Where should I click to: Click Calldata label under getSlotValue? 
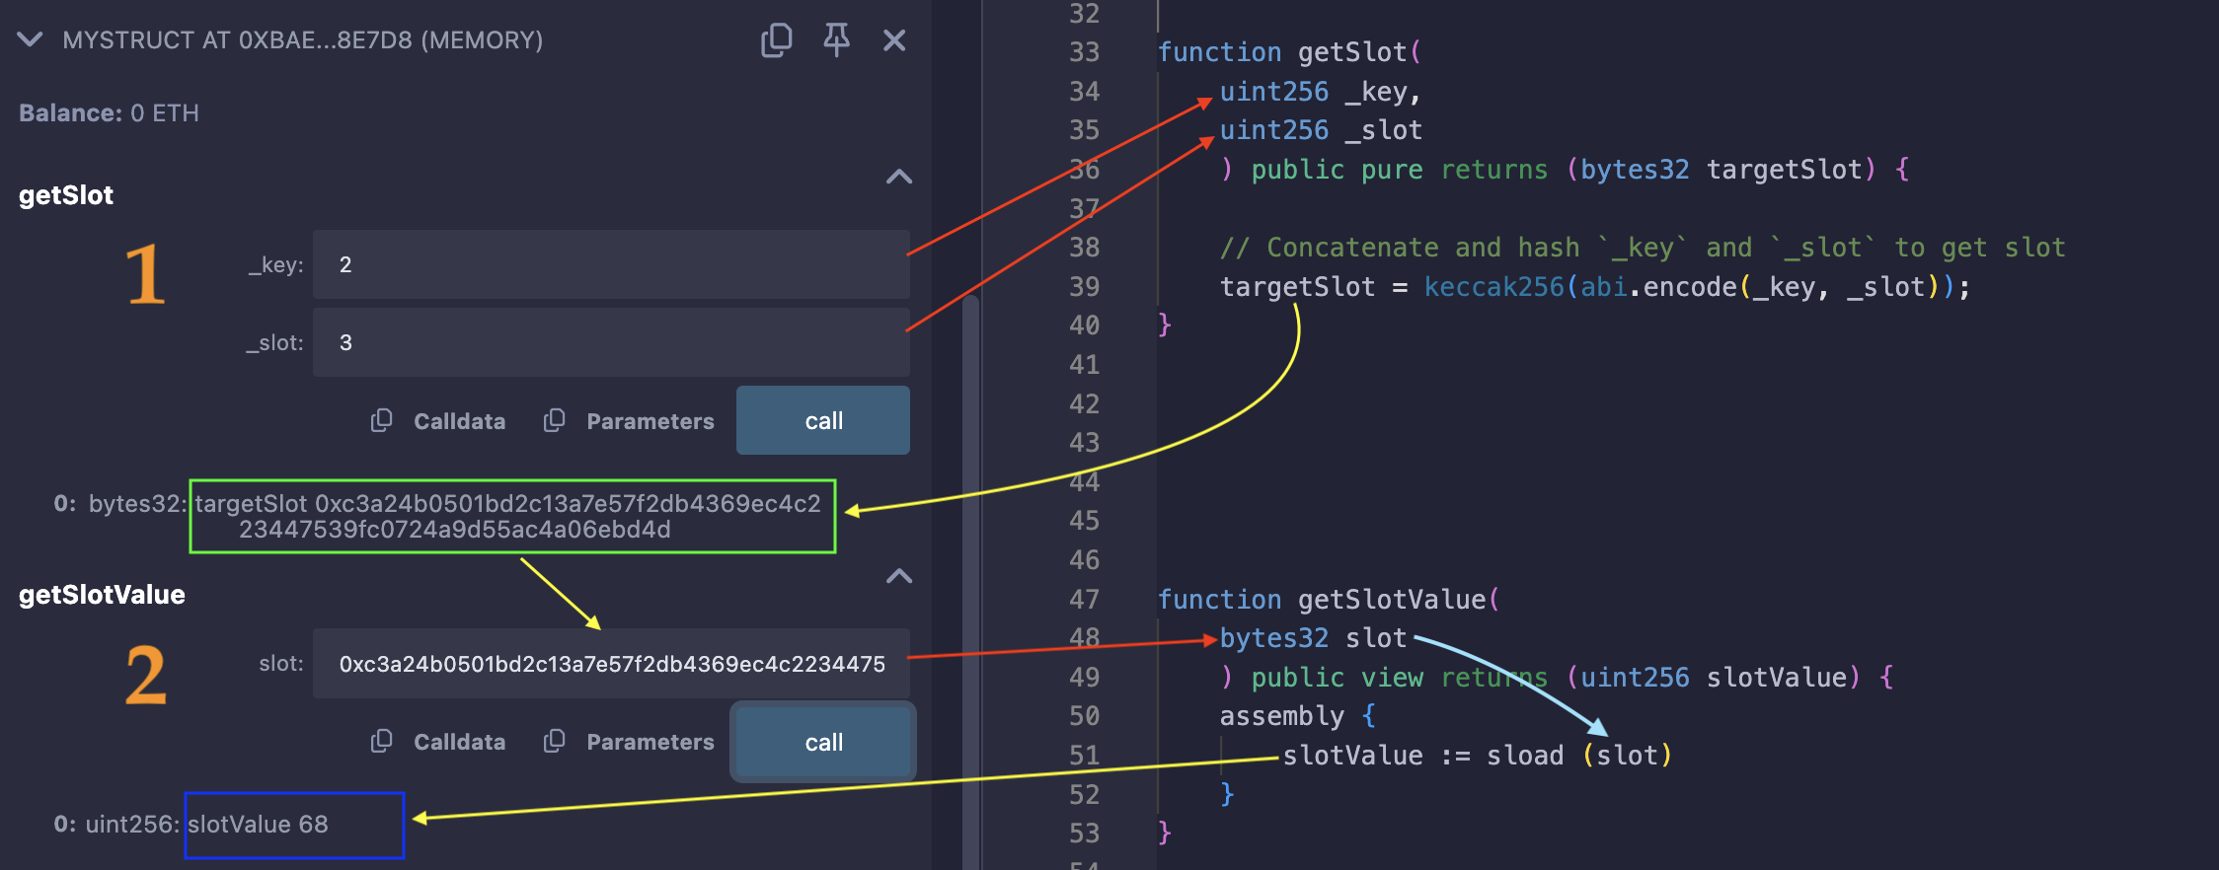pos(459,743)
